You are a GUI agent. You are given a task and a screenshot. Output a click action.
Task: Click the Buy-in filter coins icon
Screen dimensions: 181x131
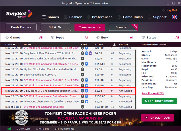coord(98,37)
